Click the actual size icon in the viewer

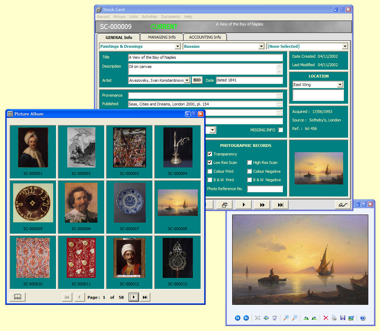point(258,318)
